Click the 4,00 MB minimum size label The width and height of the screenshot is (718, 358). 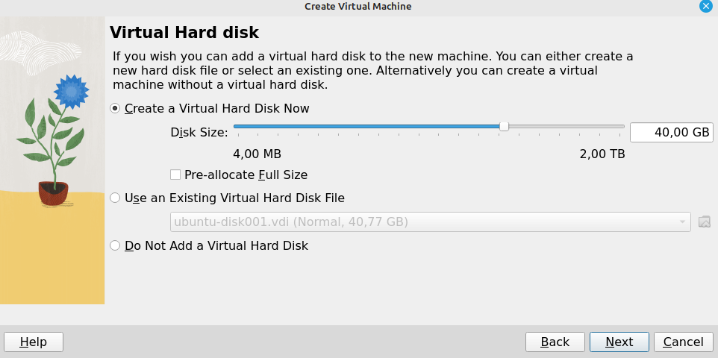(257, 154)
